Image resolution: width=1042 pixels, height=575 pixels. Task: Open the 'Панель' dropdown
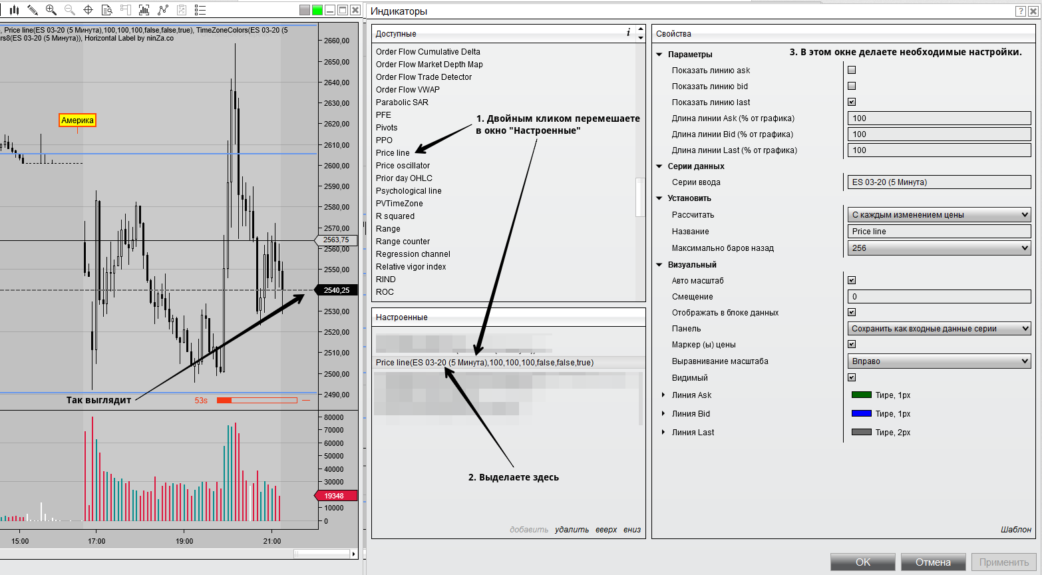[x=940, y=329]
